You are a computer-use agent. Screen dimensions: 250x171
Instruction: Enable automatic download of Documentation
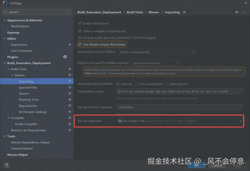click(137, 84)
